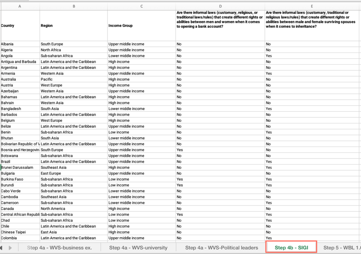Select the Chinese Taipei cell
This screenshot has height=254, width=361.
20,232
